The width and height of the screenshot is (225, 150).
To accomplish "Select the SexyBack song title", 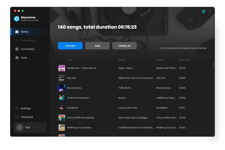I will [x=73, y=108].
